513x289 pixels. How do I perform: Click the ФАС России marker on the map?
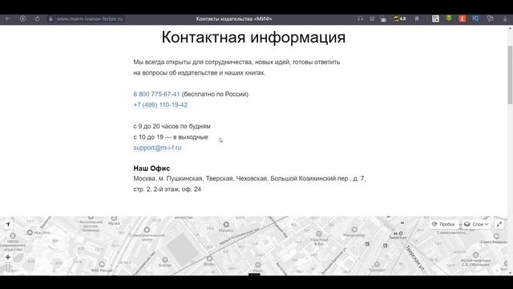tap(102, 267)
